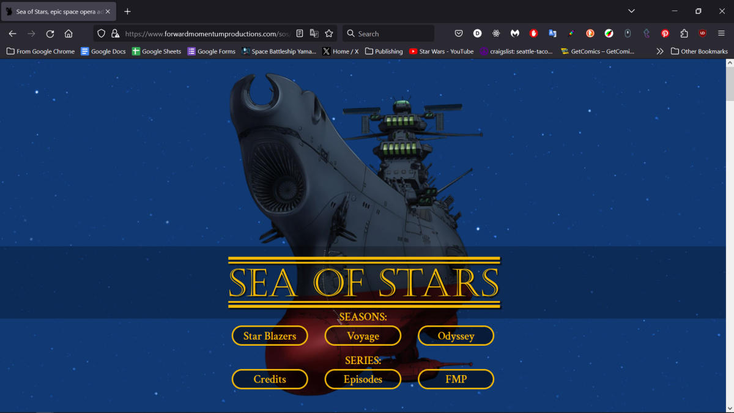The image size is (734, 413).
Task: Open the DuckDuckGo extension icon
Action: tap(590, 34)
